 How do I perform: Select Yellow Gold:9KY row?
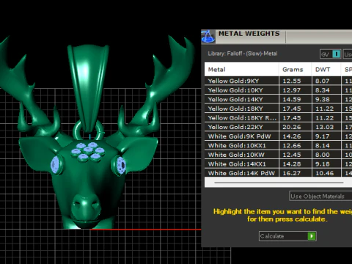[278, 81]
